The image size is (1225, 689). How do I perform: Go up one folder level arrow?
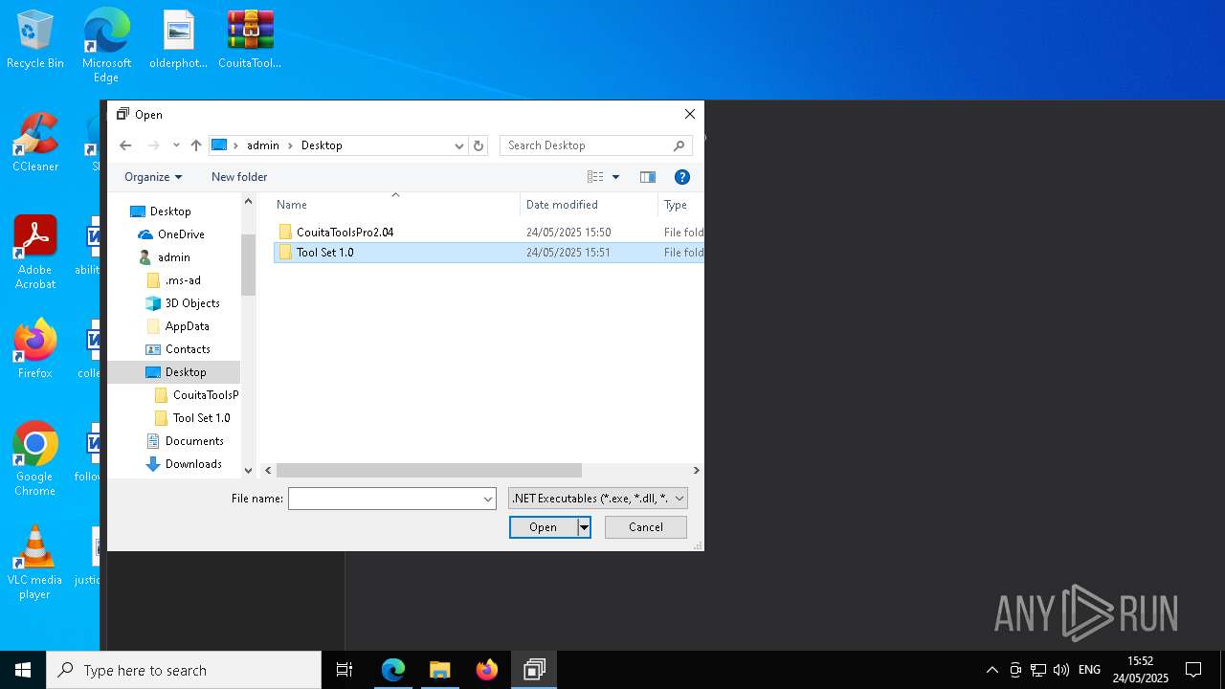pyautogui.click(x=196, y=145)
